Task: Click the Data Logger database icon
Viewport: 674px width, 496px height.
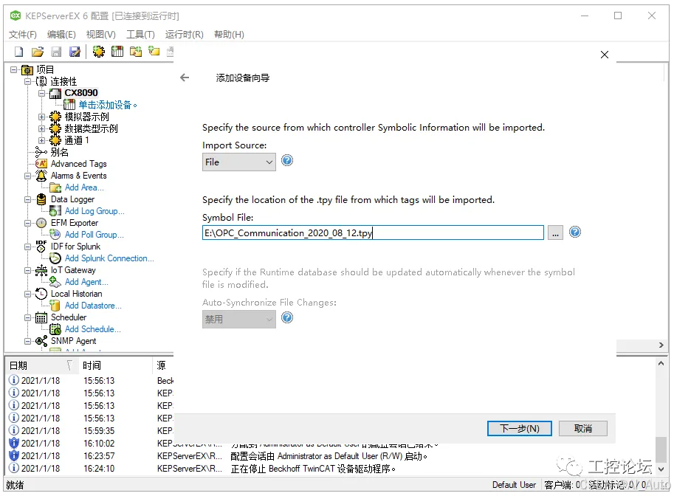Action: pos(41,199)
